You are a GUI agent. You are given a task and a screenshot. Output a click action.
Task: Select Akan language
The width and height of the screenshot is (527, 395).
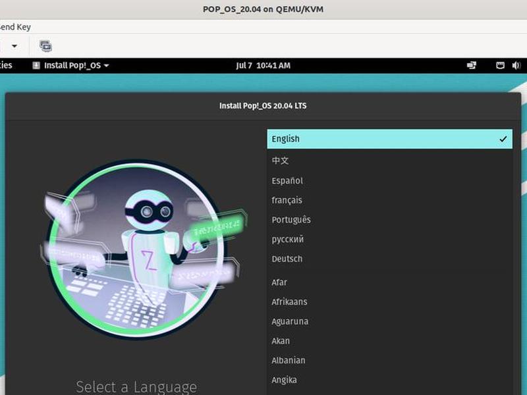point(389,340)
